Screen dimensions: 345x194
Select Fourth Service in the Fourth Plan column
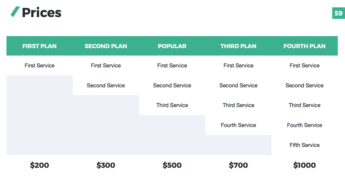(x=305, y=125)
